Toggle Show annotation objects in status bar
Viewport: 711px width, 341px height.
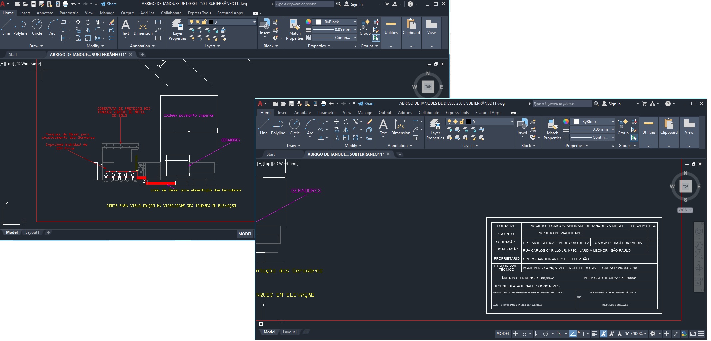603,334
